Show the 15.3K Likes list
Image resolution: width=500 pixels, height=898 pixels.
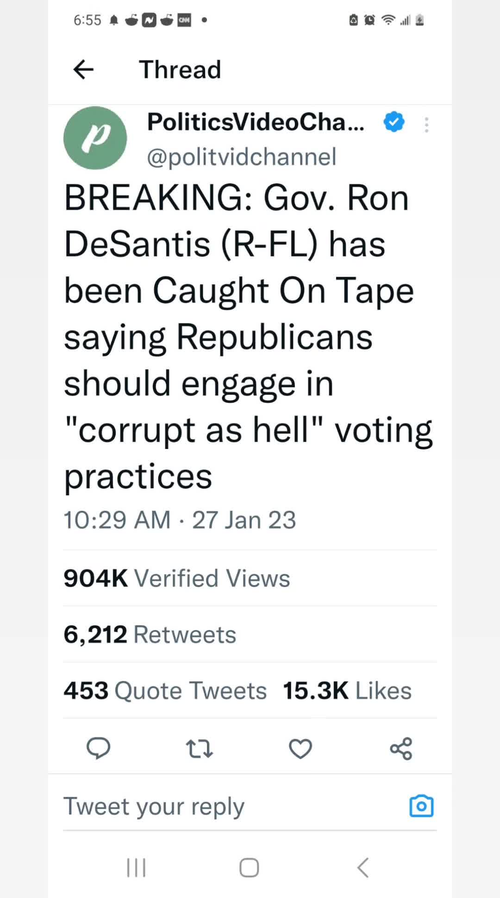pos(347,691)
